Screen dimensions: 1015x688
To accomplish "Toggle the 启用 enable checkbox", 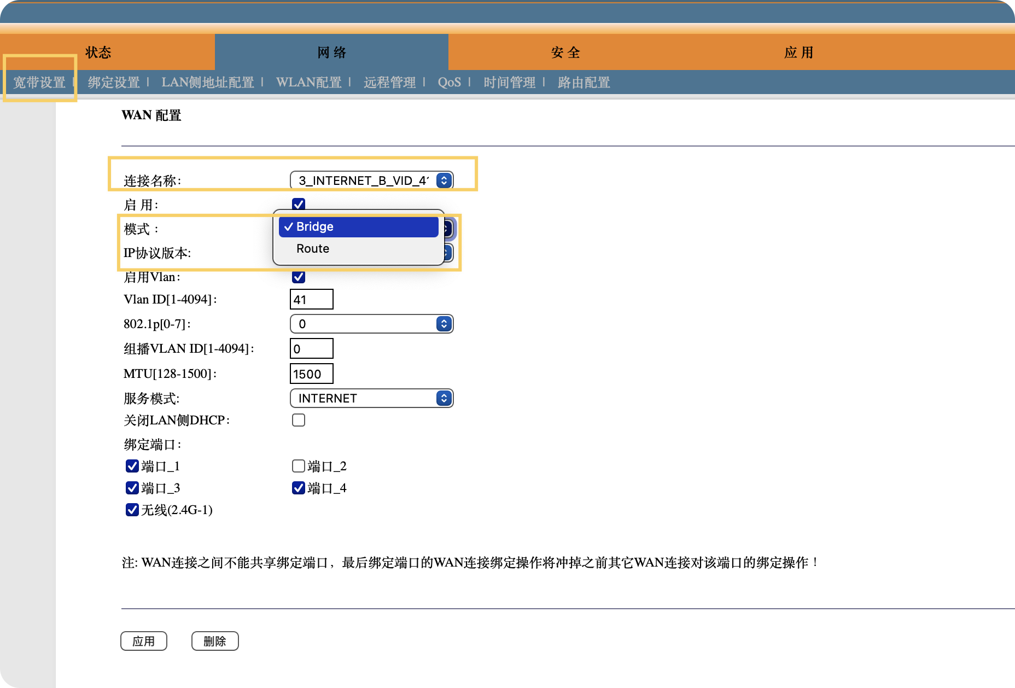I will click(299, 205).
